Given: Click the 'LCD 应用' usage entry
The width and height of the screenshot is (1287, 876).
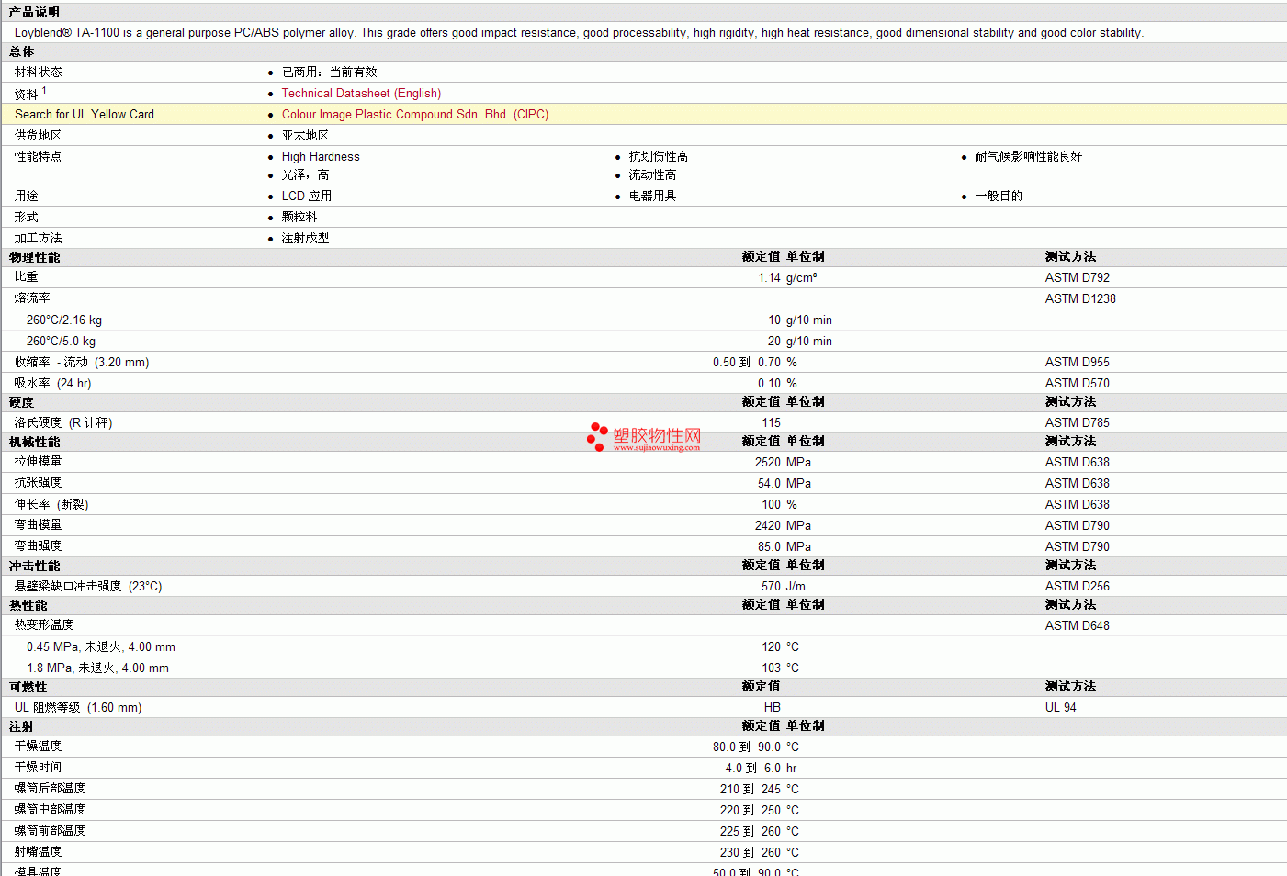Looking at the screenshot, I should pos(307,197).
